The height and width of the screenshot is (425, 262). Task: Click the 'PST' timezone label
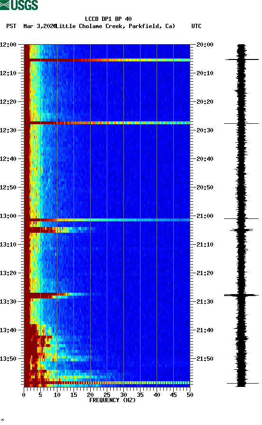coord(11,26)
